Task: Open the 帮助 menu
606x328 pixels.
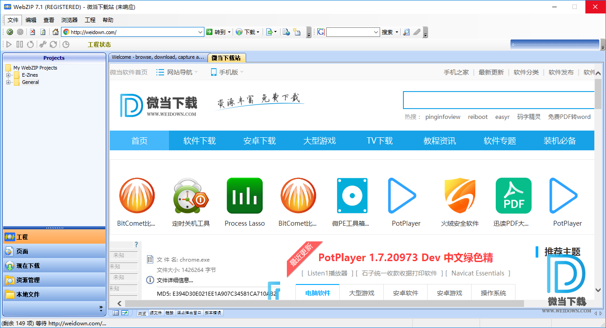Action: click(108, 20)
